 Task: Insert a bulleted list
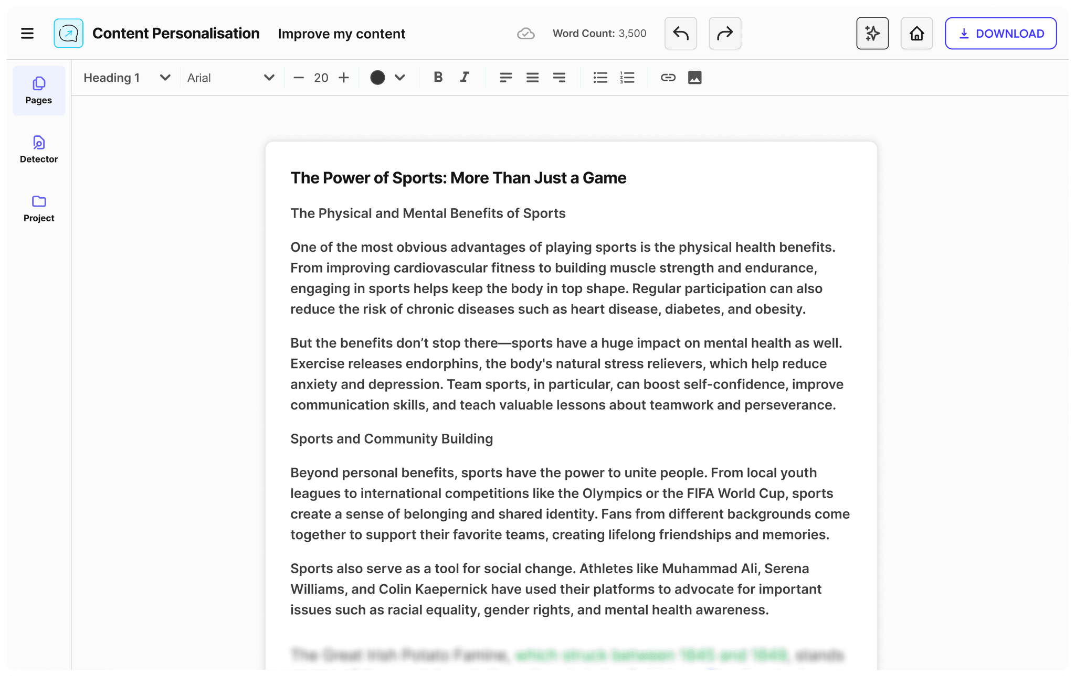tap(600, 78)
